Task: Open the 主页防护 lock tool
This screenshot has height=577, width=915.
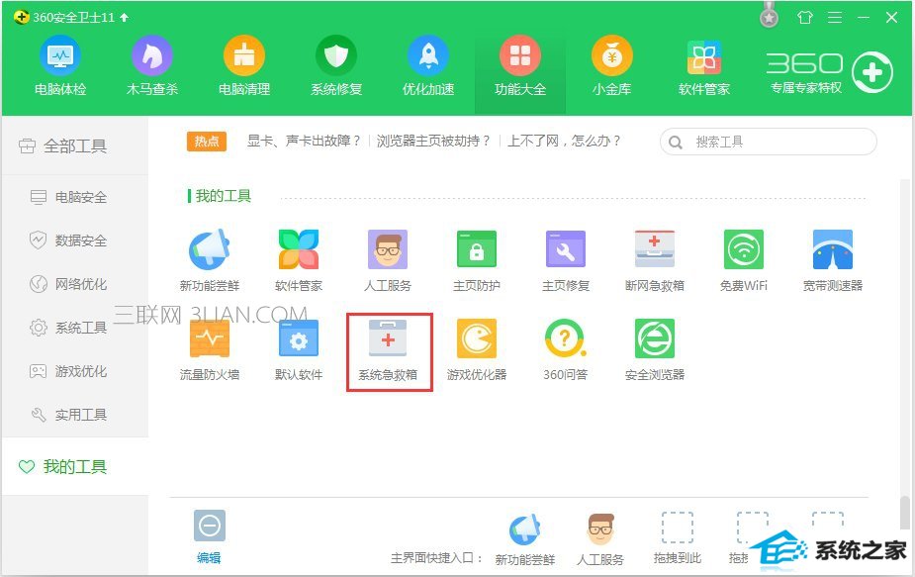Action: [x=476, y=260]
